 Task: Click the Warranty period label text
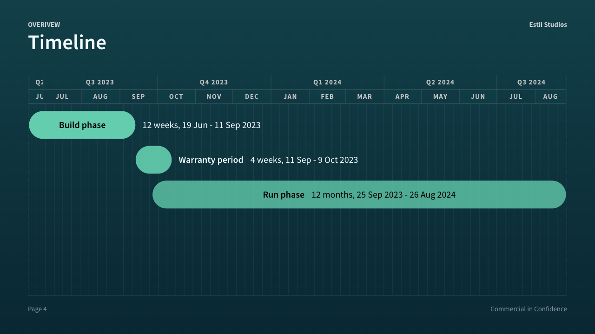(211, 160)
